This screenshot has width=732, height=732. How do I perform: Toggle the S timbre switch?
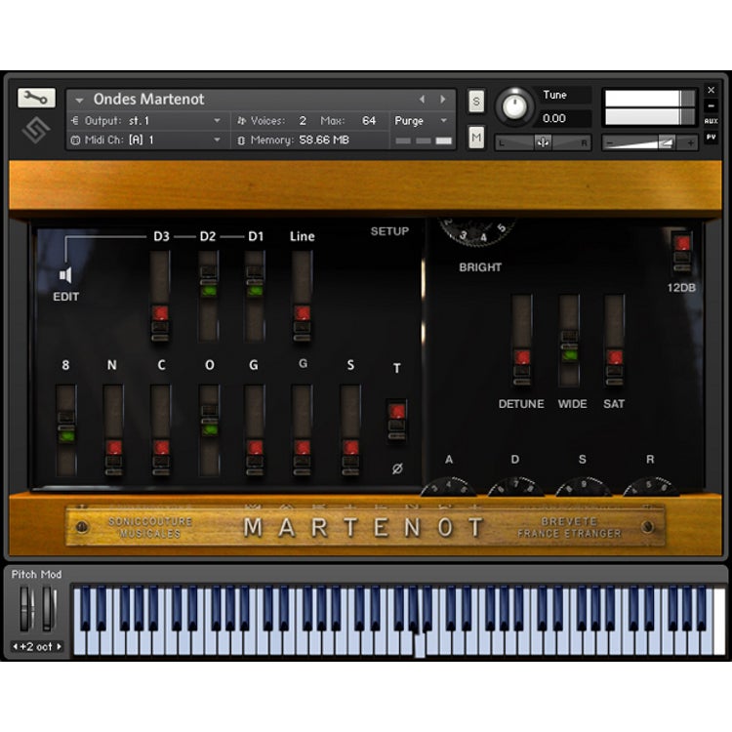pyautogui.click(x=350, y=430)
